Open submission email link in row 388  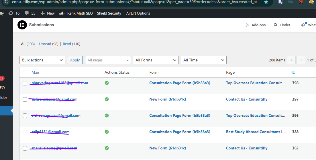(x=51, y=132)
